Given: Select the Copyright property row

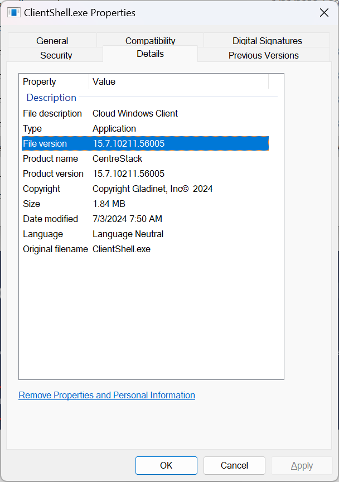Looking at the screenshot, I should [145, 189].
